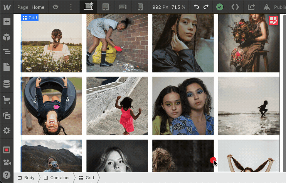This screenshot has width=286, height=183.
Task: Toggle preview mode with eye icon
Action: tap(55, 7)
